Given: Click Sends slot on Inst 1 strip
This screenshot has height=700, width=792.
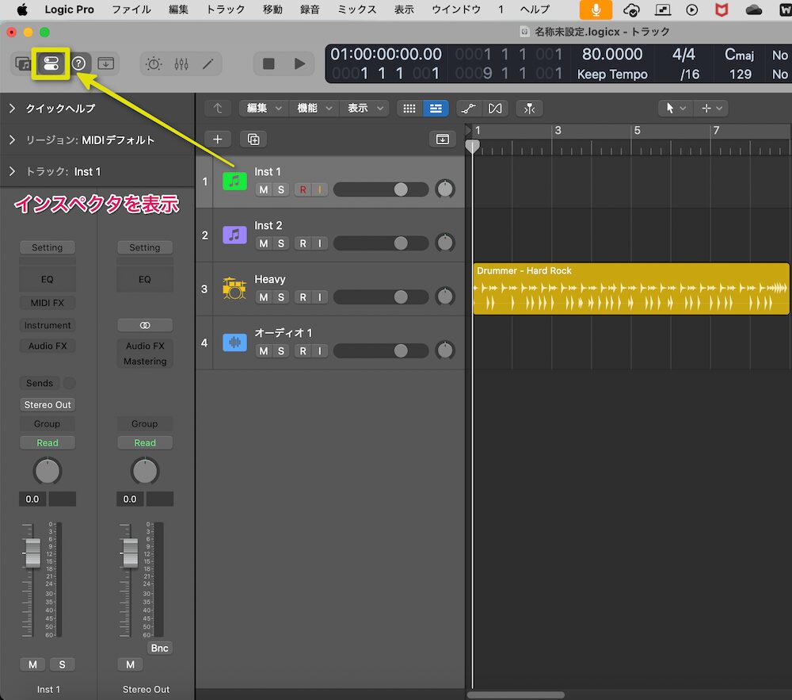Looking at the screenshot, I should pos(40,383).
